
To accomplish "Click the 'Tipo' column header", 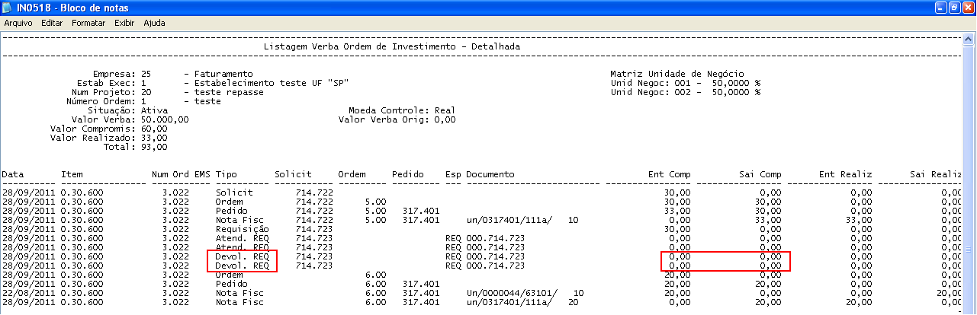I will [226, 175].
